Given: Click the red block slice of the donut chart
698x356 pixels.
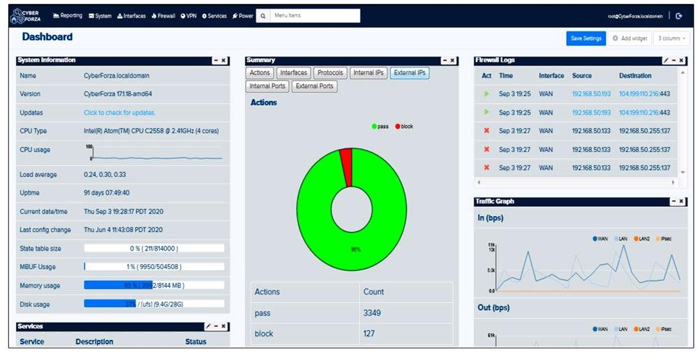Looking at the screenshot, I should point(346,167).
